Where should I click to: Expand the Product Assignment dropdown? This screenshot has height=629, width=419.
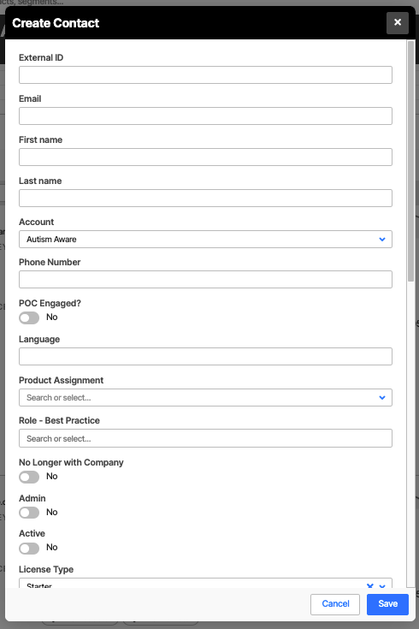coord(382,398)
